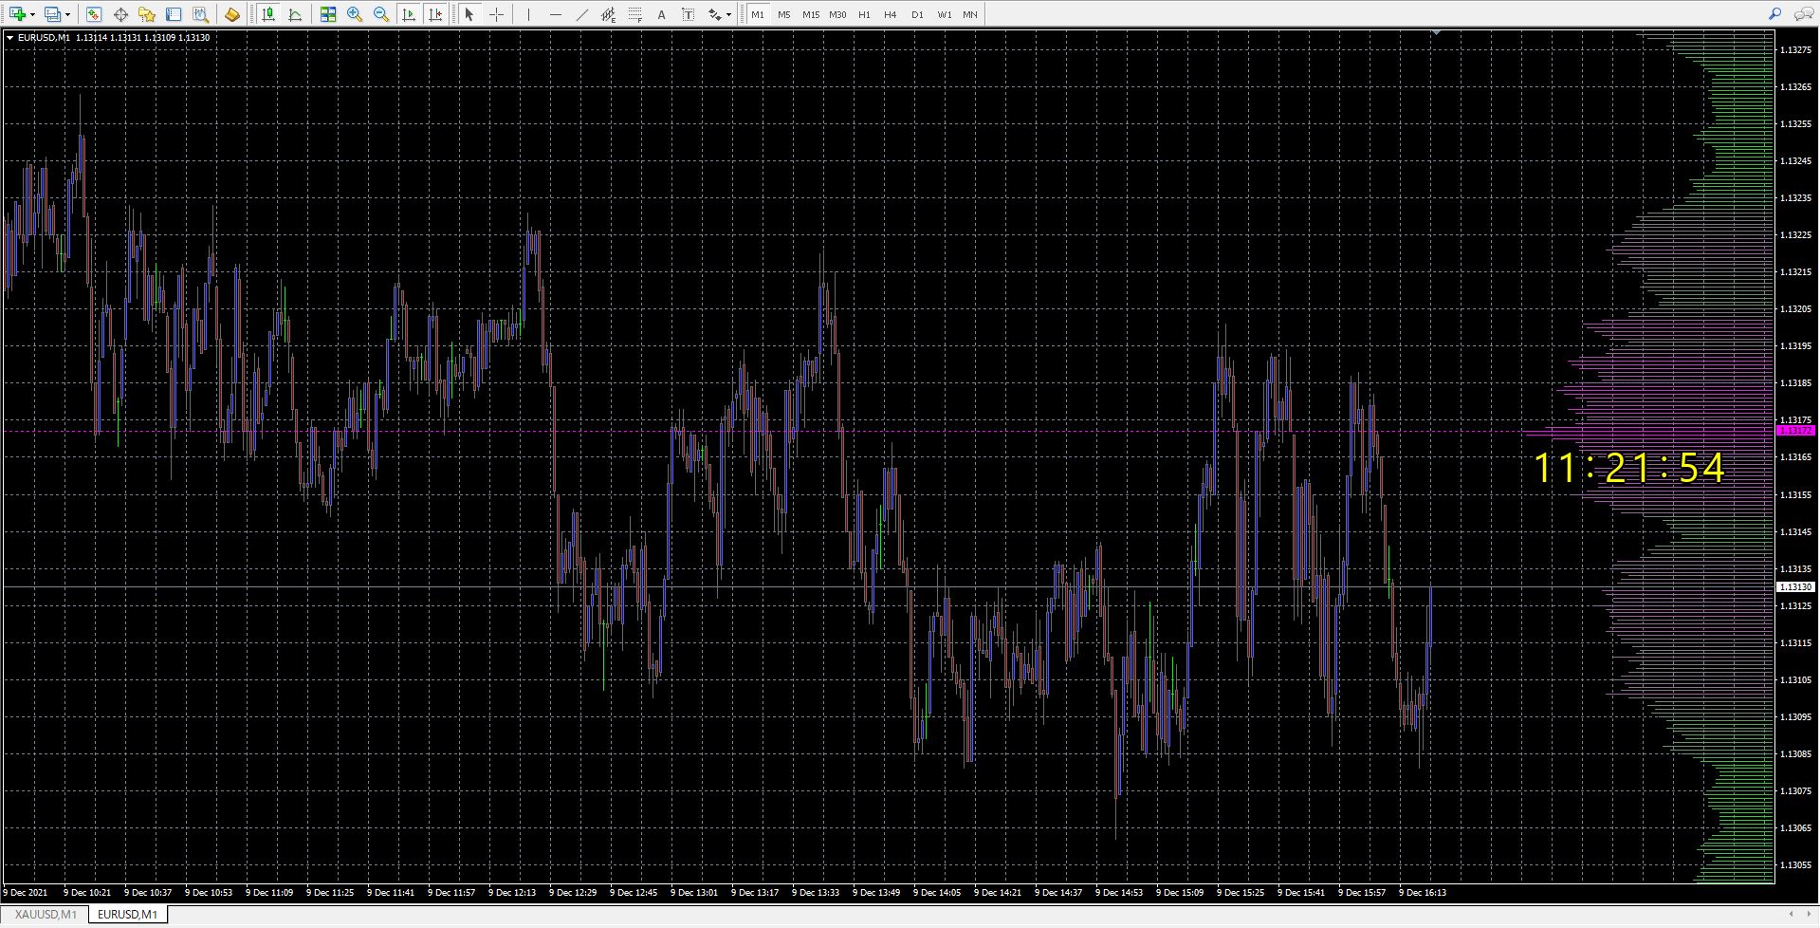
Task: Select the Text Label tool
Action: (x=689, y=14)
